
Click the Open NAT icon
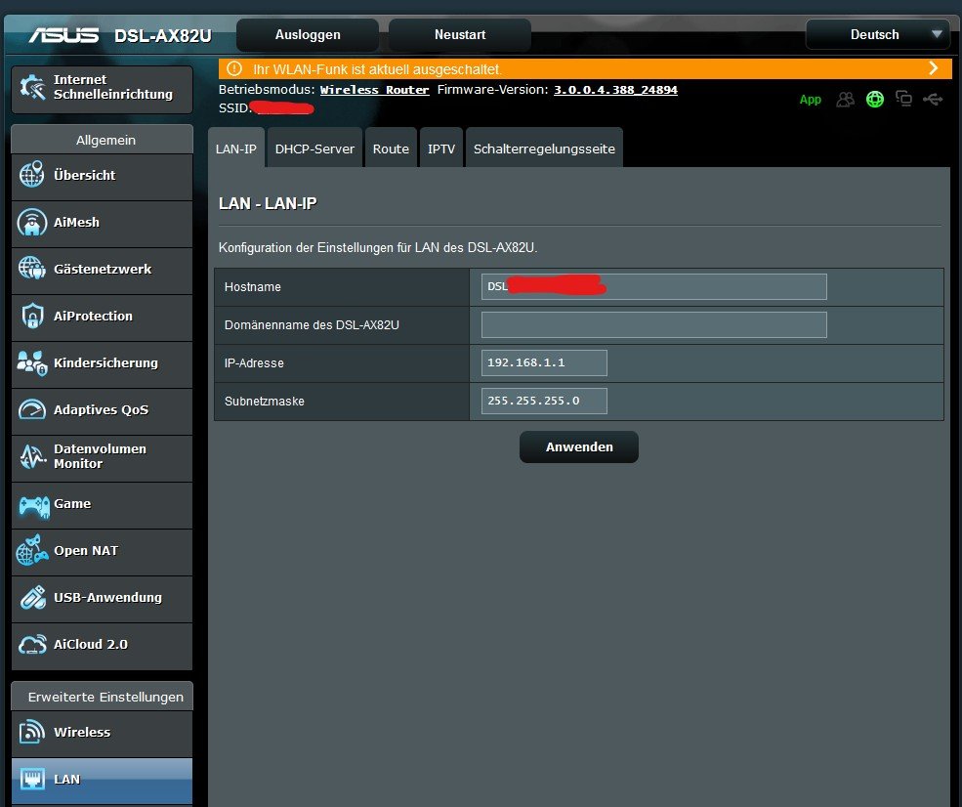tap(32, 550)
